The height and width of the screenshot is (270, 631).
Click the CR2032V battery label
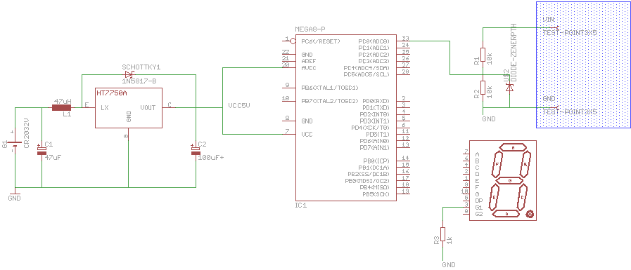click(x=27, y=133)
